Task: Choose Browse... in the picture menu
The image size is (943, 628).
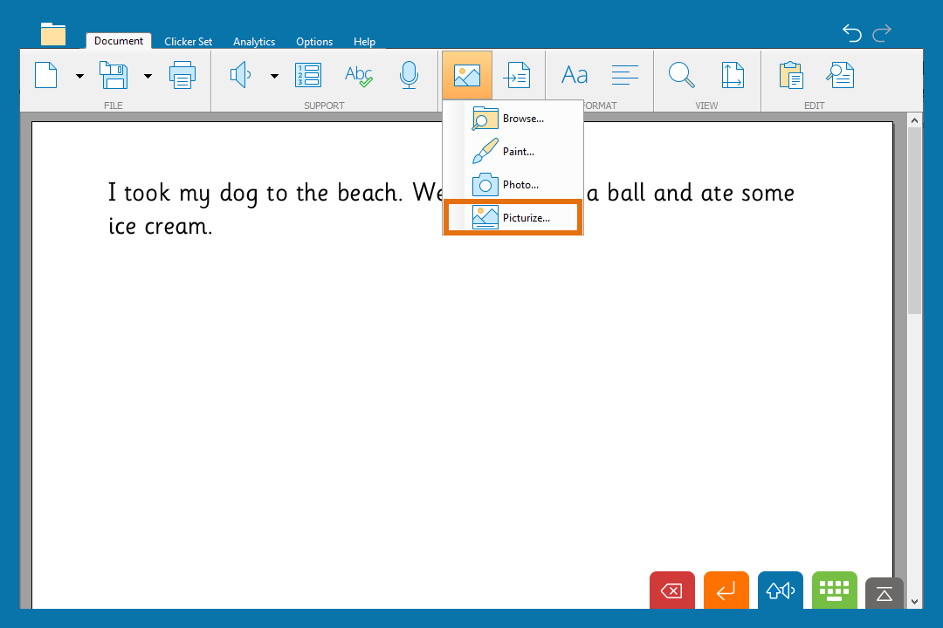Action: coord(513,118)
